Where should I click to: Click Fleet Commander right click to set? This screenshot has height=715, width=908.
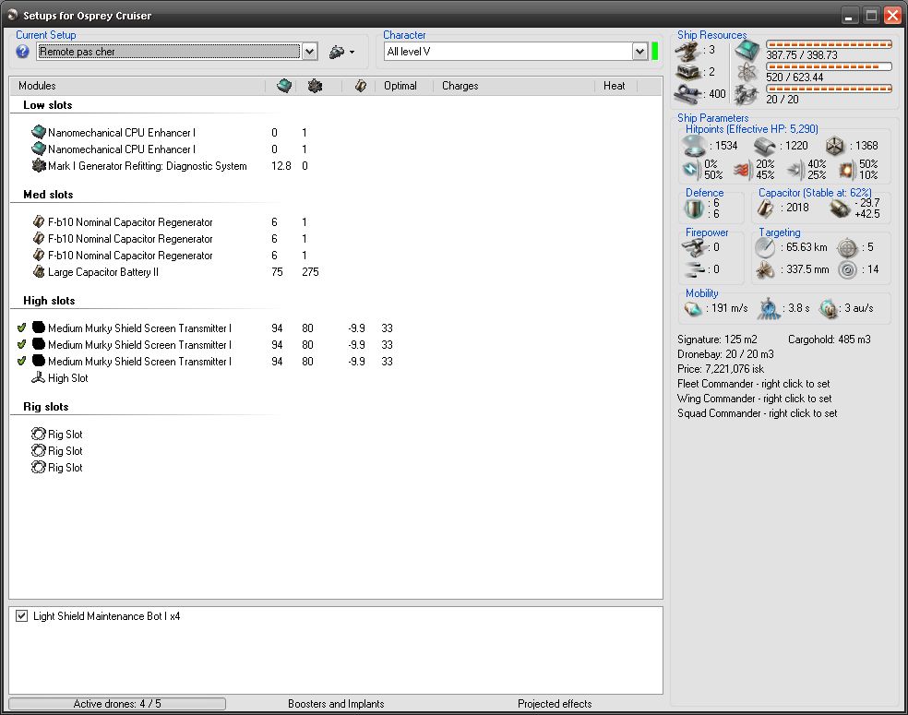753,383
